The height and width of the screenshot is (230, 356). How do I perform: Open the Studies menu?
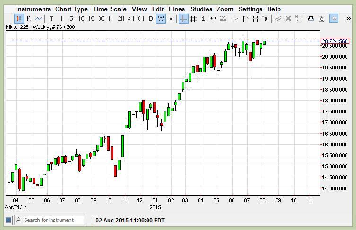pos(201,9)
